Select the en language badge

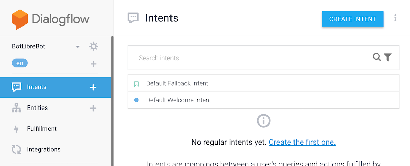pos(20,63)
